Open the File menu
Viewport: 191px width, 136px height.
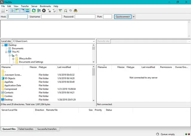click(x=3, y=6)
